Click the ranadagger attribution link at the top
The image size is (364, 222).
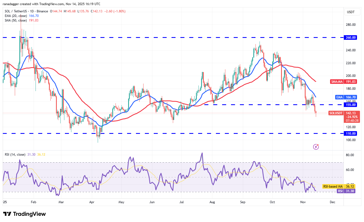point(11,4)
